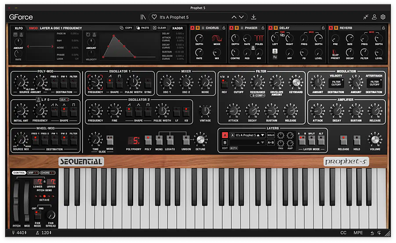
Task: Click the Solo button in Layers
Action: (271, 135)
